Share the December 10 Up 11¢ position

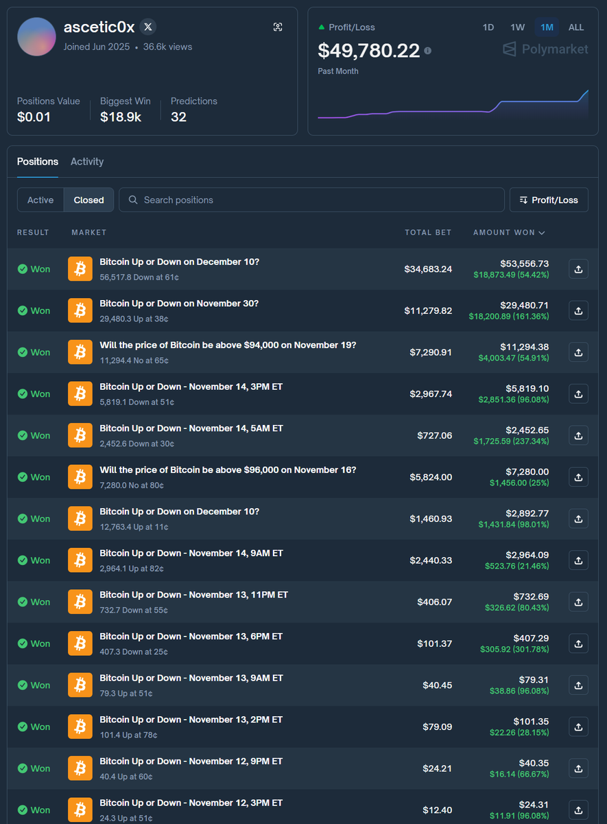click(x=578, y=518)
